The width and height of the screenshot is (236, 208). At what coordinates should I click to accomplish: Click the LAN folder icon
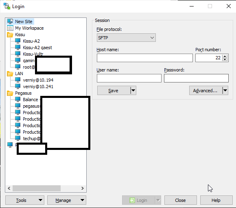(10, 74)
